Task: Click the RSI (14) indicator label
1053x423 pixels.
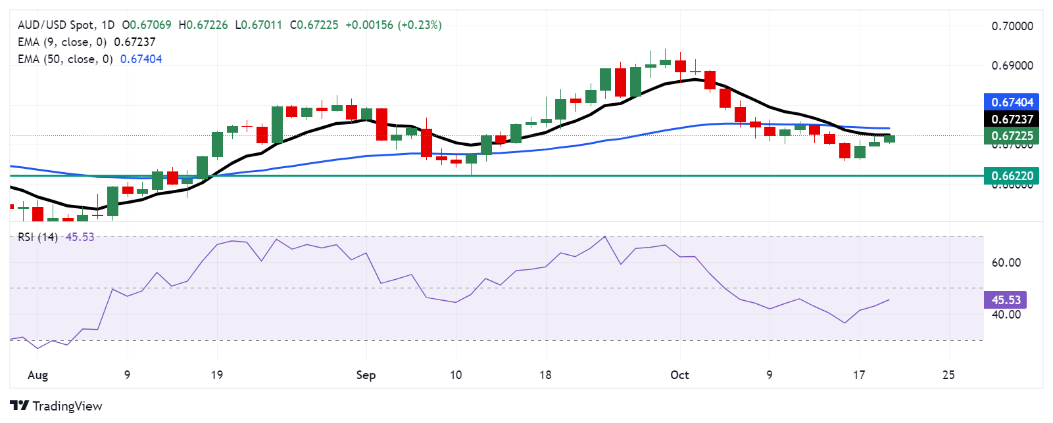Action: pos(37,237)
